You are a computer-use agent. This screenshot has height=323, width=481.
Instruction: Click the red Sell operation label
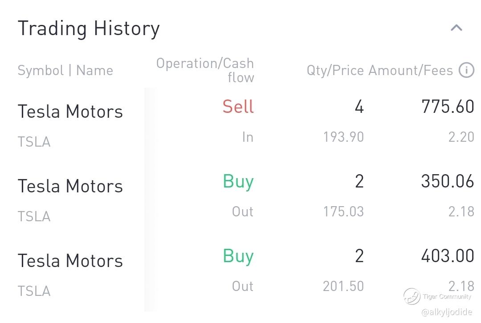[x=238, y=107]
